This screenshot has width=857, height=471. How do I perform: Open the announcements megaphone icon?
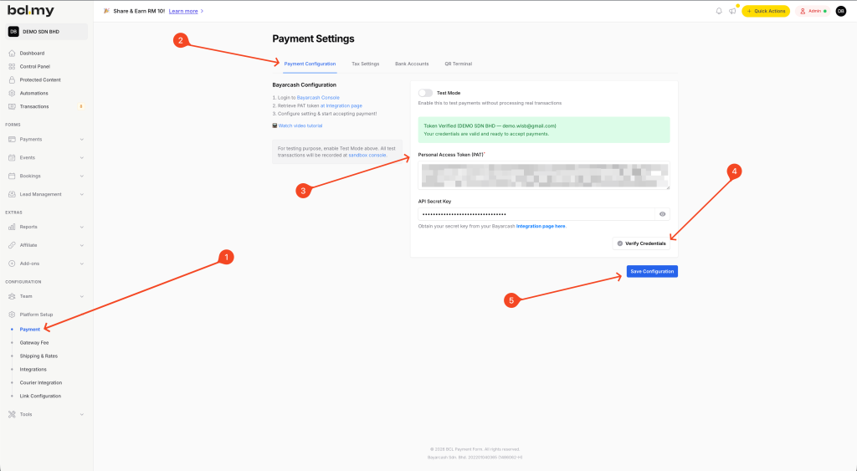732,11
